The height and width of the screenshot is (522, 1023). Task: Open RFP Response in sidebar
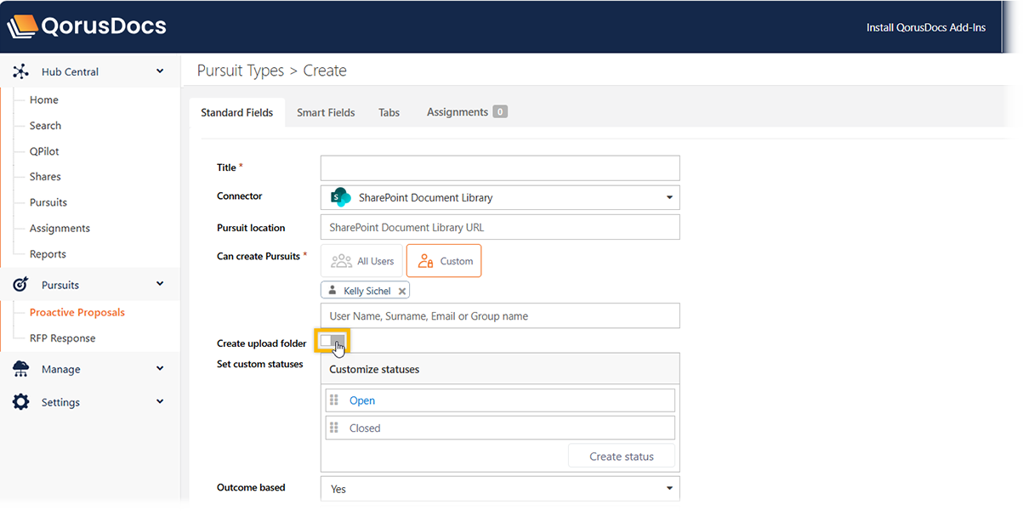tap(62, 338)
